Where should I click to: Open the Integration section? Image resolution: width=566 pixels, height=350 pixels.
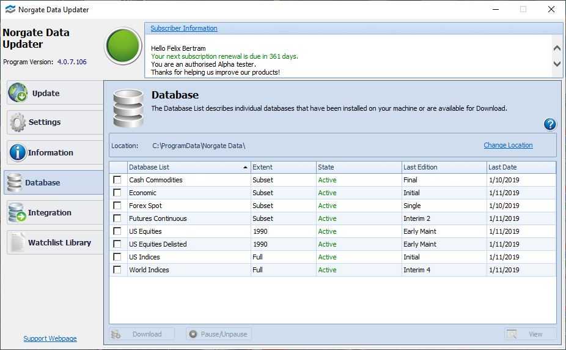(55, 212)
